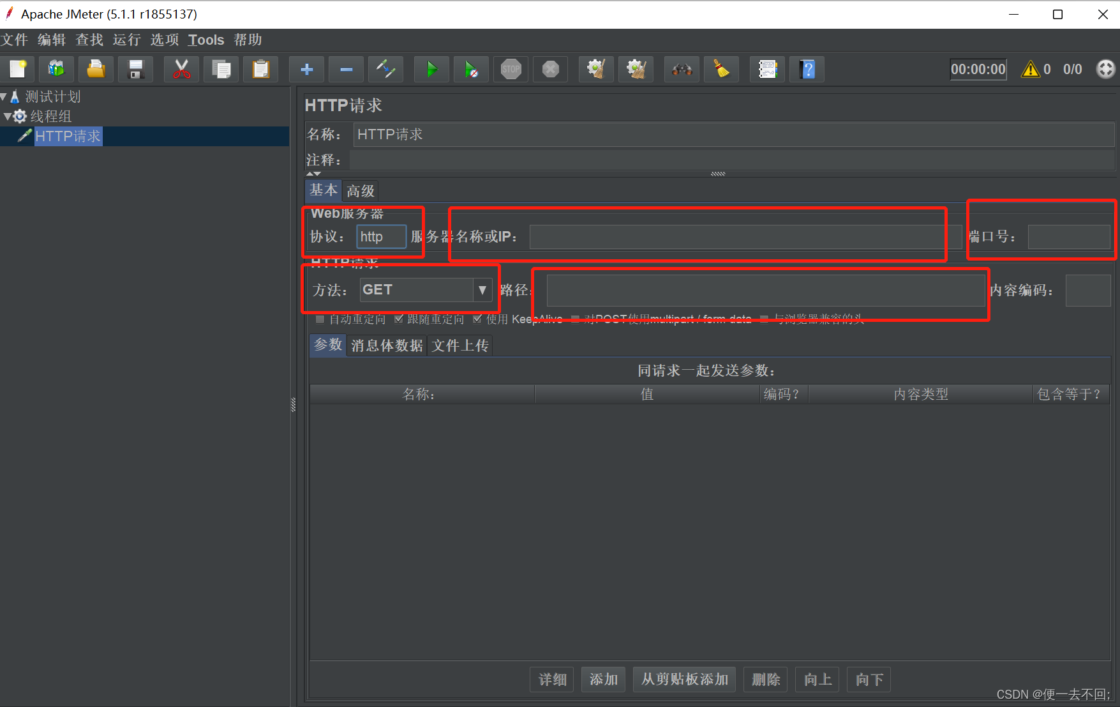
Task: Click the 协议 http field
Action: (381, 237)
